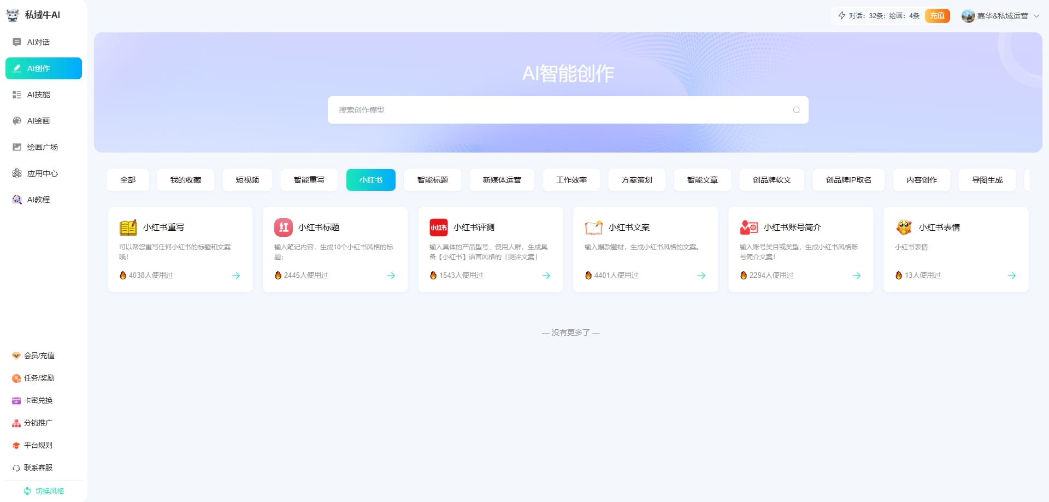The width and height of the screenshot is (1049, 502).
Task: Click the 小红书评测 logo icon
Action: coord(439,227)
